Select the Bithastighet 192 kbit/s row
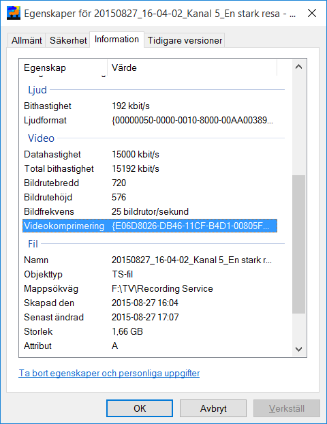Screen dimensions: 327x424 (x=150, y=106)
